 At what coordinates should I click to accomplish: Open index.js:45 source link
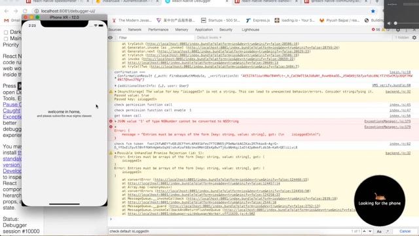(x=400, y=105)
